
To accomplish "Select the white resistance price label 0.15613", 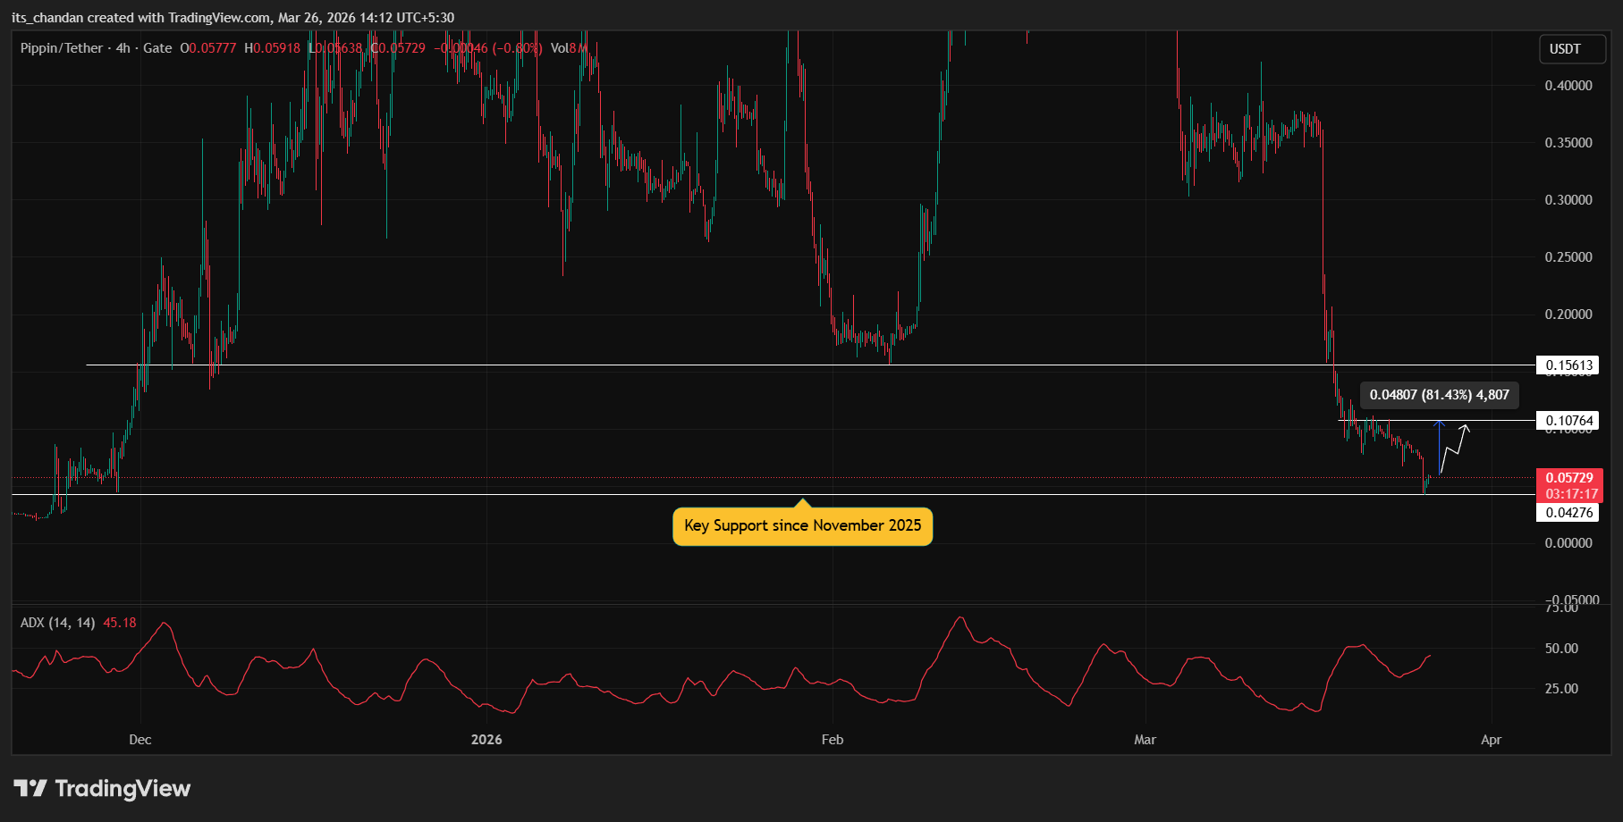I will click(x=1568, y=365).
